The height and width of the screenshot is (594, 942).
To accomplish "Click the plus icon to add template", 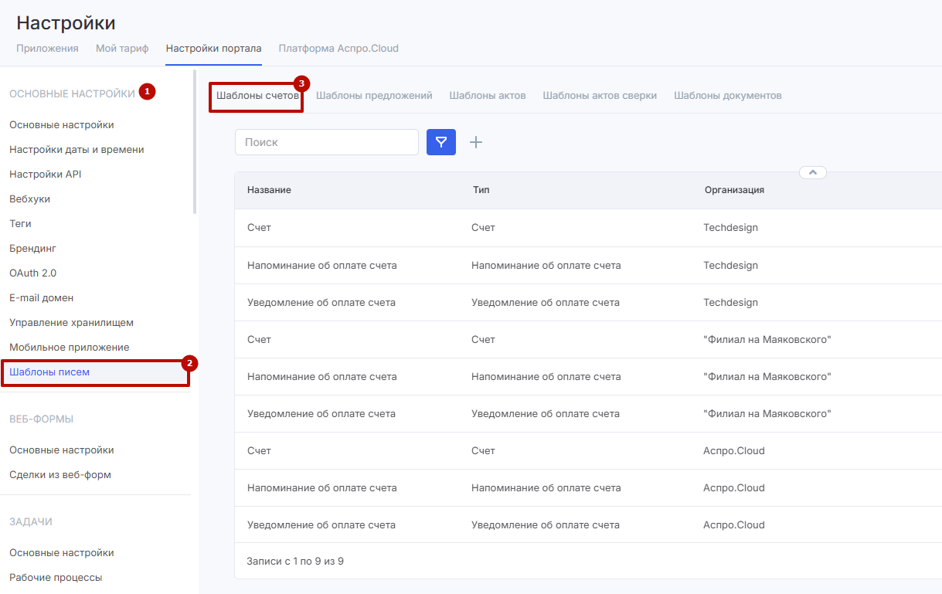I will 476,142.
